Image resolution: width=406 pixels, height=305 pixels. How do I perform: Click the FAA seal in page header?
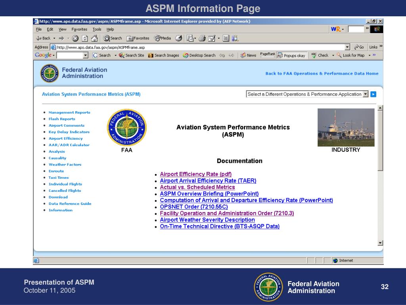[50, 73]
